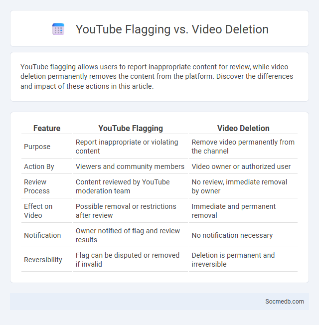Screen dimensions: 319x325
Task: Select the 'Reversibility' row label
Action: (43, 260)
